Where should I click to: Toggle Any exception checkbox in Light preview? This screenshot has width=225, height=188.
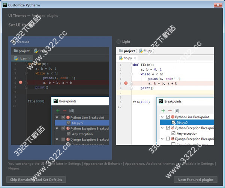(x=173, y=133)
